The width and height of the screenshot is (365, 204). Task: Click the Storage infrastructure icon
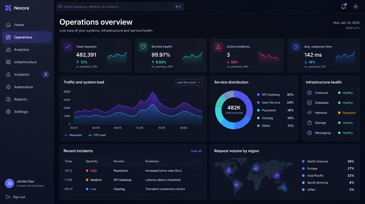click(x=309, y=123)
